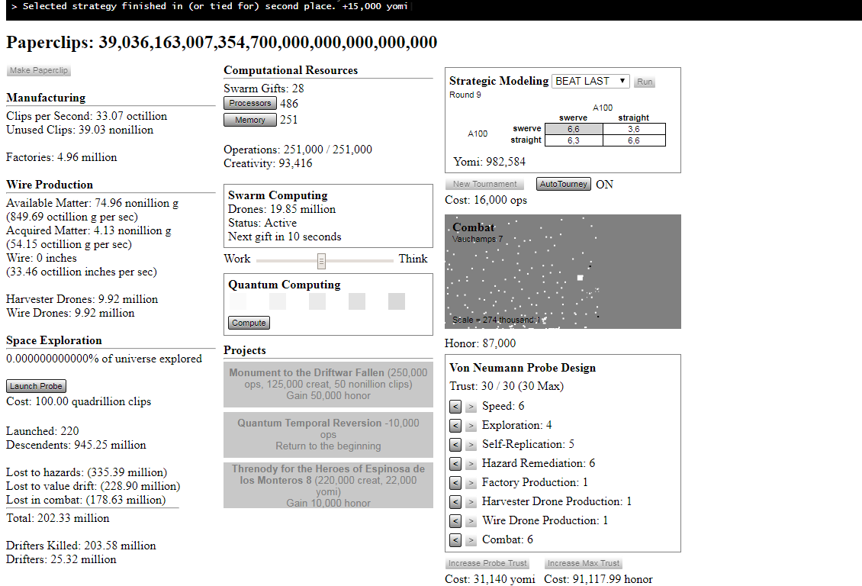The height and width of the screenshot is (586, 862).
Task: Select the Monument to the Driftwar Fallen project
Action: [328, 384]
